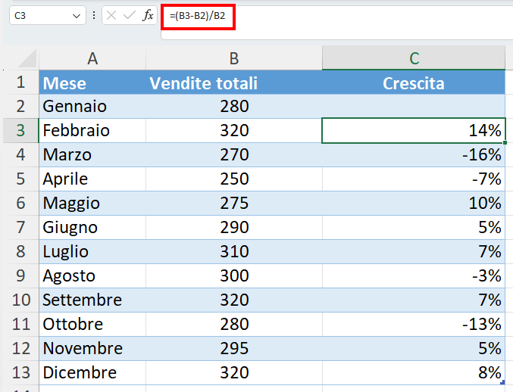Viewport: 513px width, 392px height.
Task: Click the Enter checkmark formula icon
Action: coord(130,15)
